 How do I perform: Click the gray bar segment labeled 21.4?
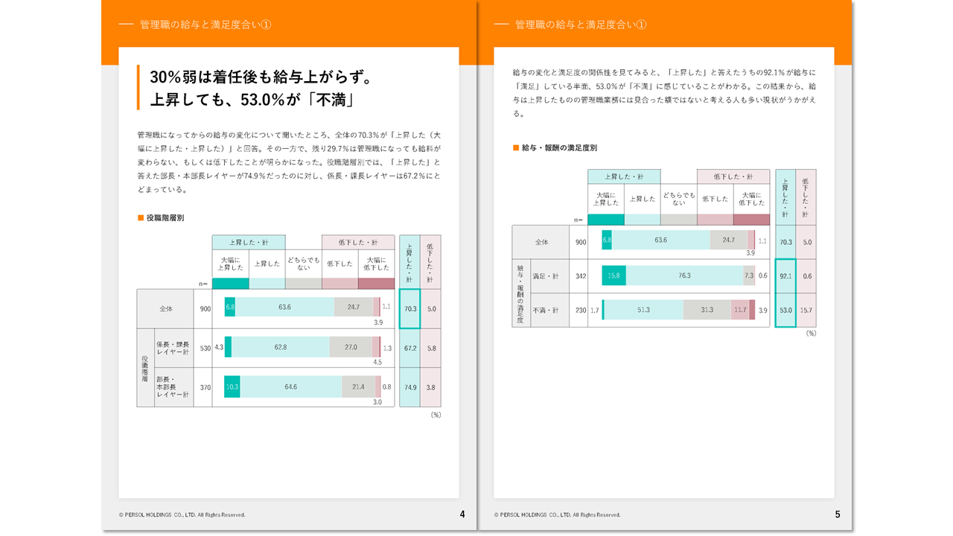(x=358, y=387)
